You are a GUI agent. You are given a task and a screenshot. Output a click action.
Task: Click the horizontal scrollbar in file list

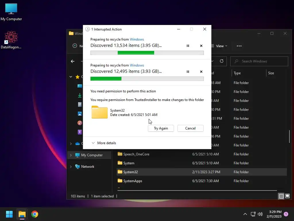point(197,190)
